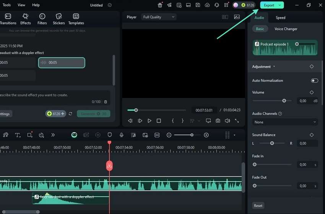Click the scissors split button on playhead
This screenshot has width=325, height=214.
point(109,166)
